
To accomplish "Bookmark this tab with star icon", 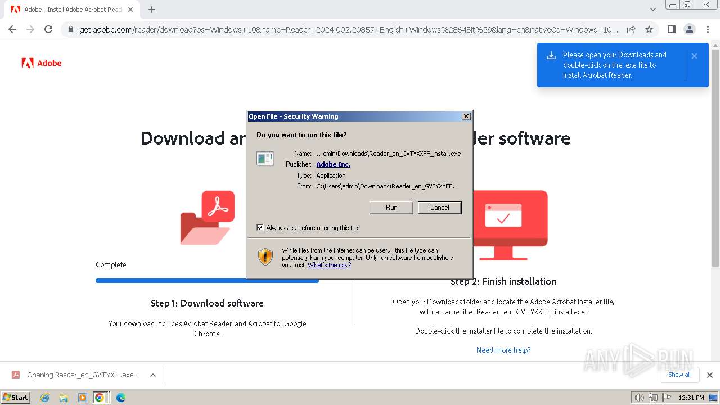I will (649, 30).
